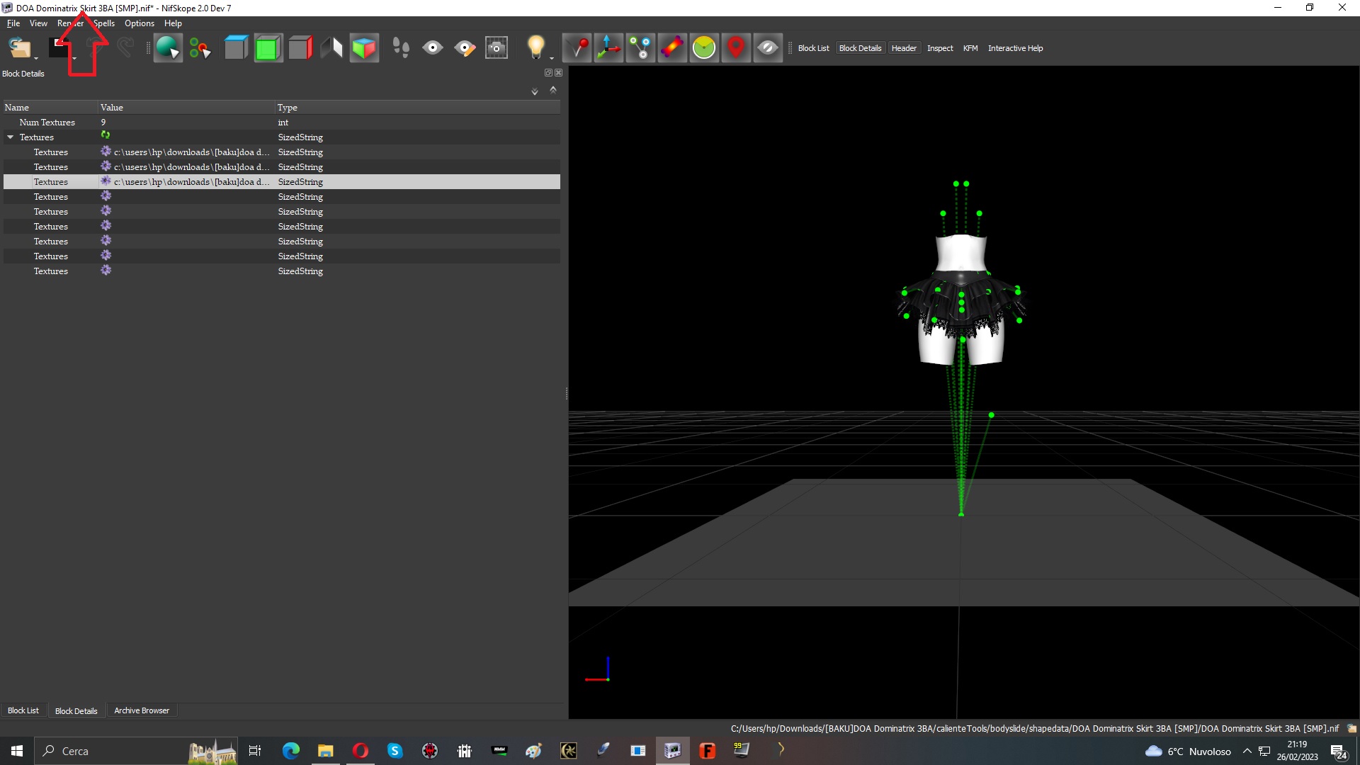The height and width of the screenshot is (765, 1360).
Task: Open Microsoft Edge from the taskbar
Action: pyautogui.click(x=290, y=751)
